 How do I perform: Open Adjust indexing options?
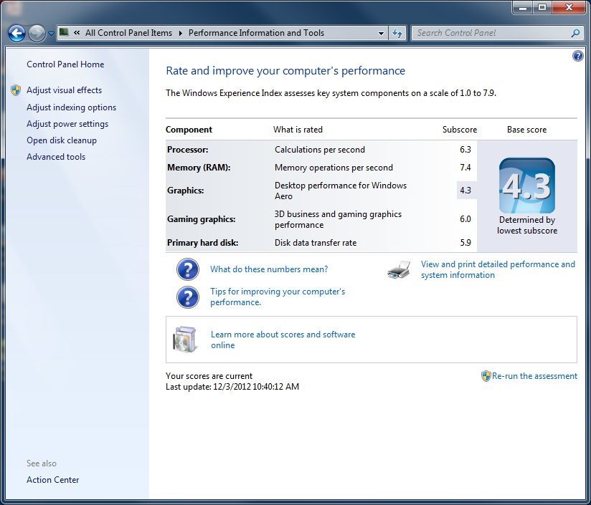[71, 107]
